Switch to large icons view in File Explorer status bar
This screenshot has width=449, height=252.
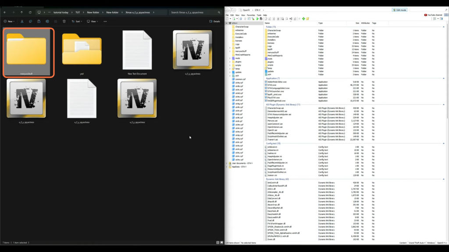tap(221, 242)
